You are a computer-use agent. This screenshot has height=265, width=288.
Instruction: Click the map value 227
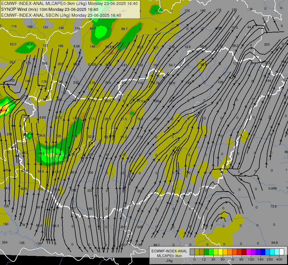(x=90, y=191)
